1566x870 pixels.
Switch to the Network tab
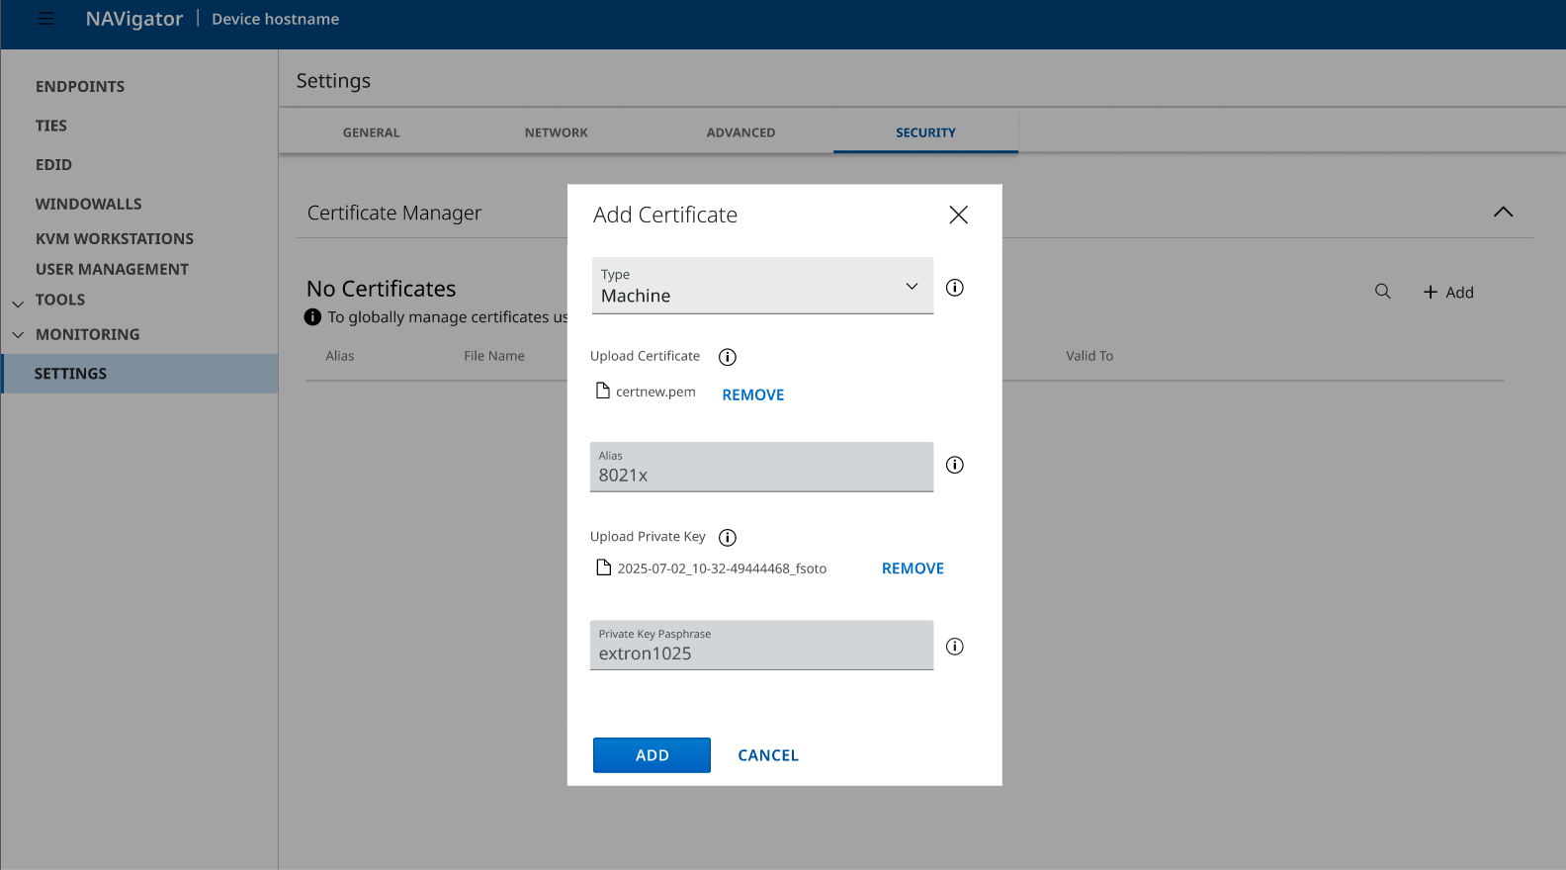pyautogui.click(x=556, y=132)
